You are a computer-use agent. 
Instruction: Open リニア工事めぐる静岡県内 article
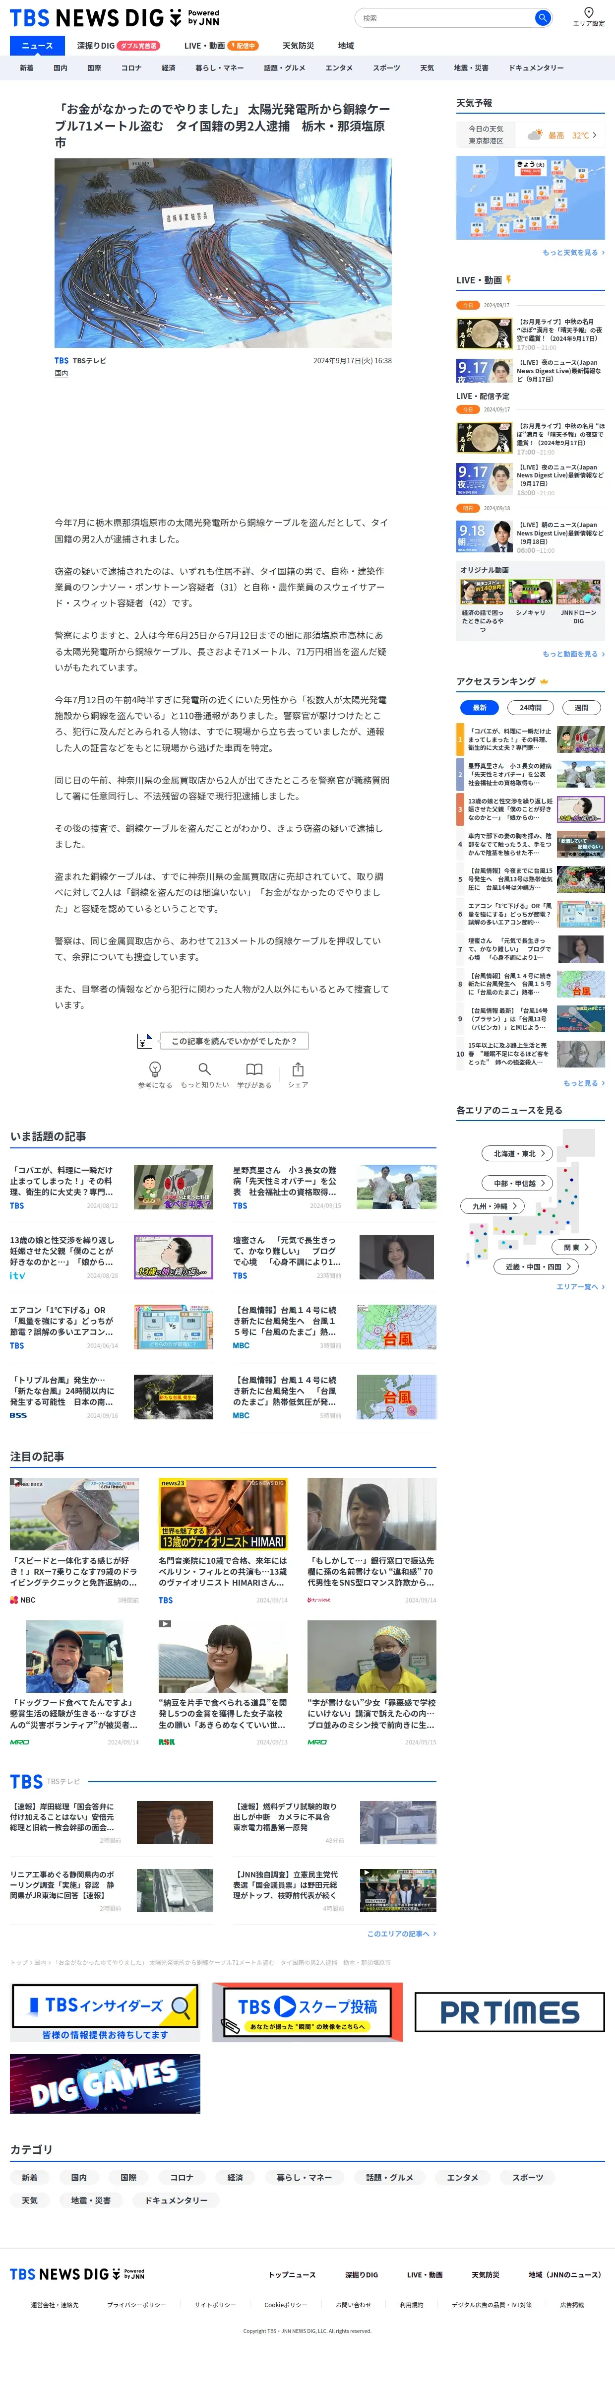(112, 1889)
